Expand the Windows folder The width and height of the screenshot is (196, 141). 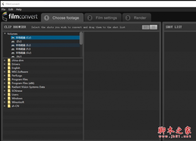[5, 98]
